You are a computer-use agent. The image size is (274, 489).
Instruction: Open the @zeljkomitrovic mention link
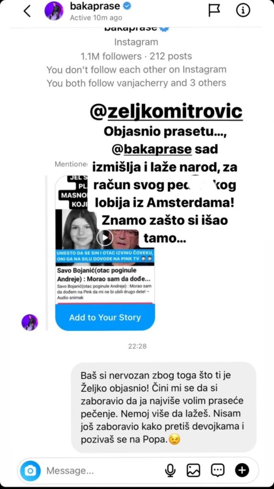(166, 112)
